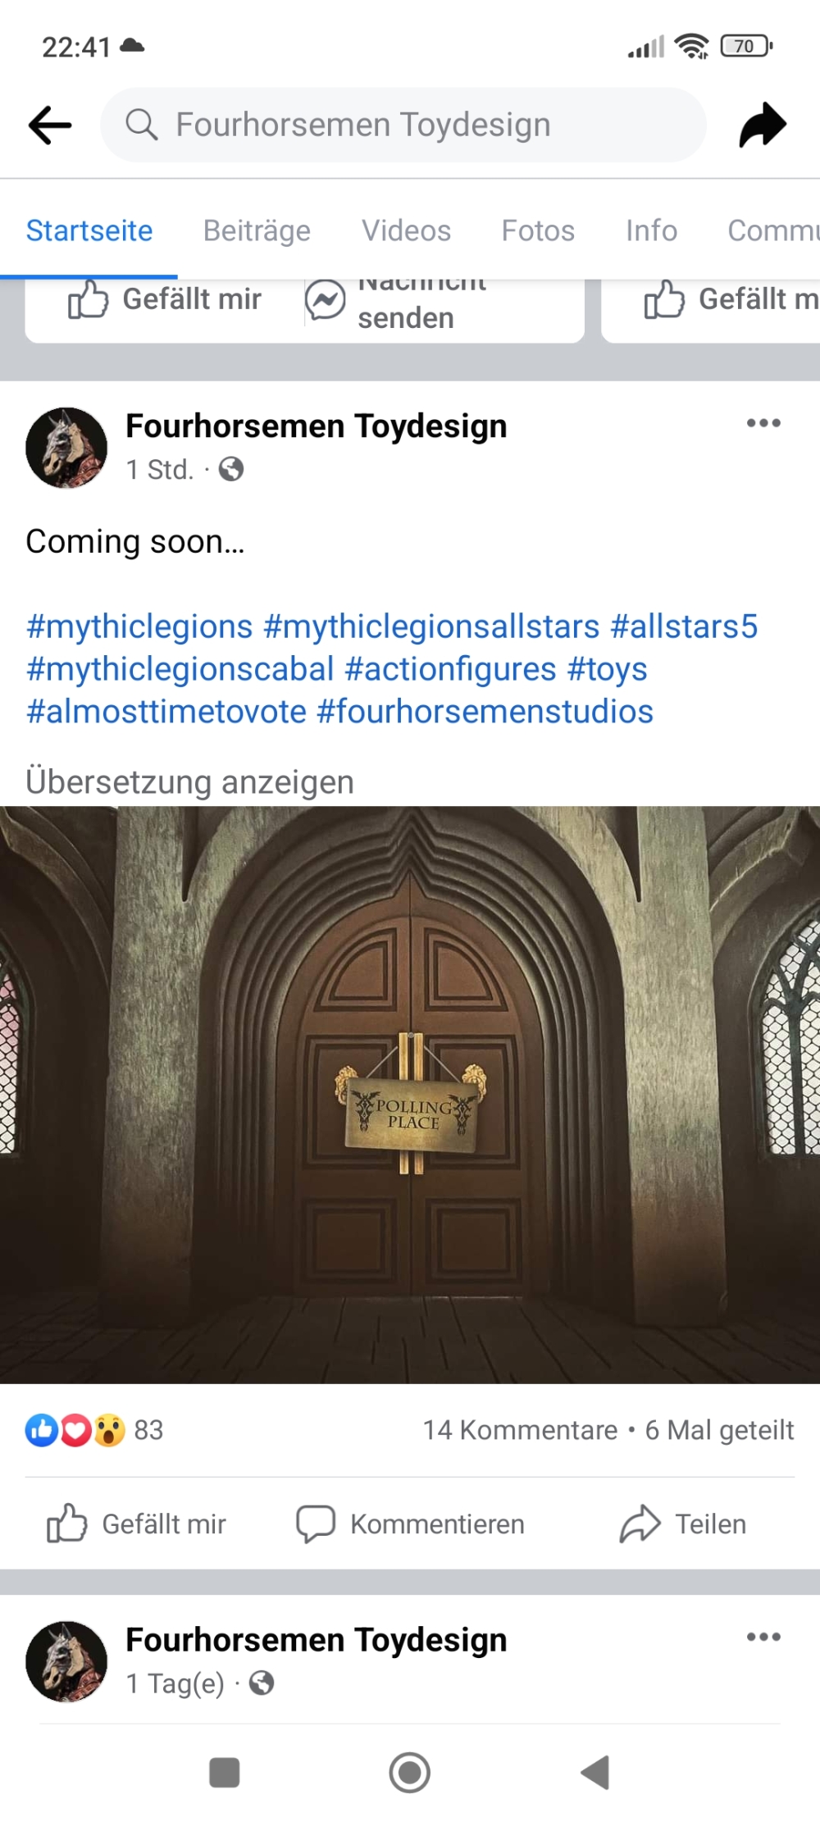The width and height of the screenshot is (820, 1822).
Task: Tap the Android home circle button
Action: pyautogui.click(x=410, y=1773)
